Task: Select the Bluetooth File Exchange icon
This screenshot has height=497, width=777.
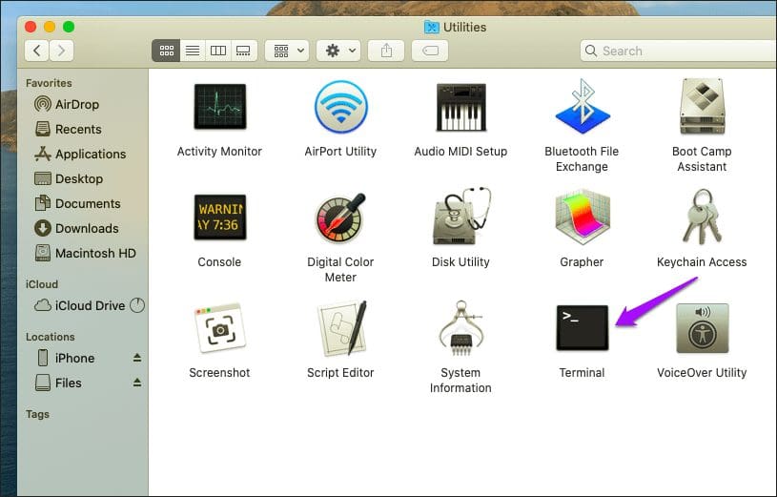Action: click(x=583, y=106)
